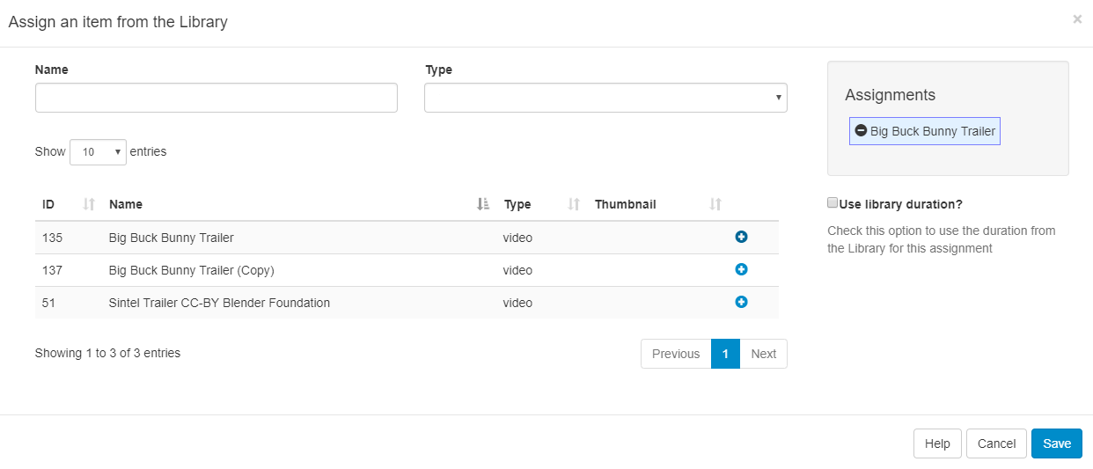Sort table by ID column arrows
This screenshot has height=469, width=1093.
coord(88,204)
